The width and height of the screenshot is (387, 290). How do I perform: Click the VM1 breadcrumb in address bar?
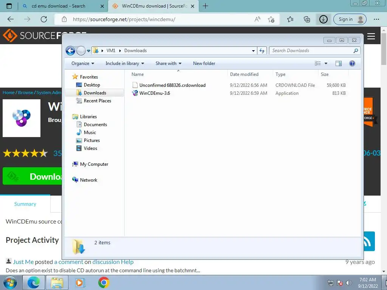pos(111,51)
